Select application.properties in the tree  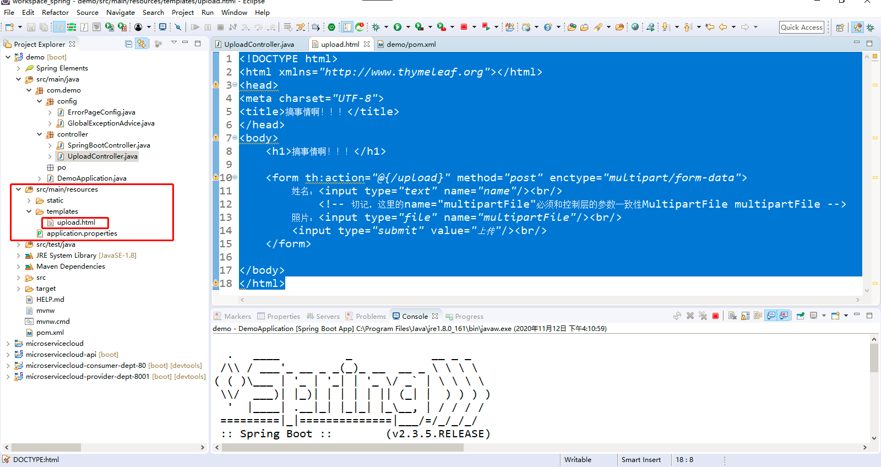pyautogui.click(x=81, y=233)
